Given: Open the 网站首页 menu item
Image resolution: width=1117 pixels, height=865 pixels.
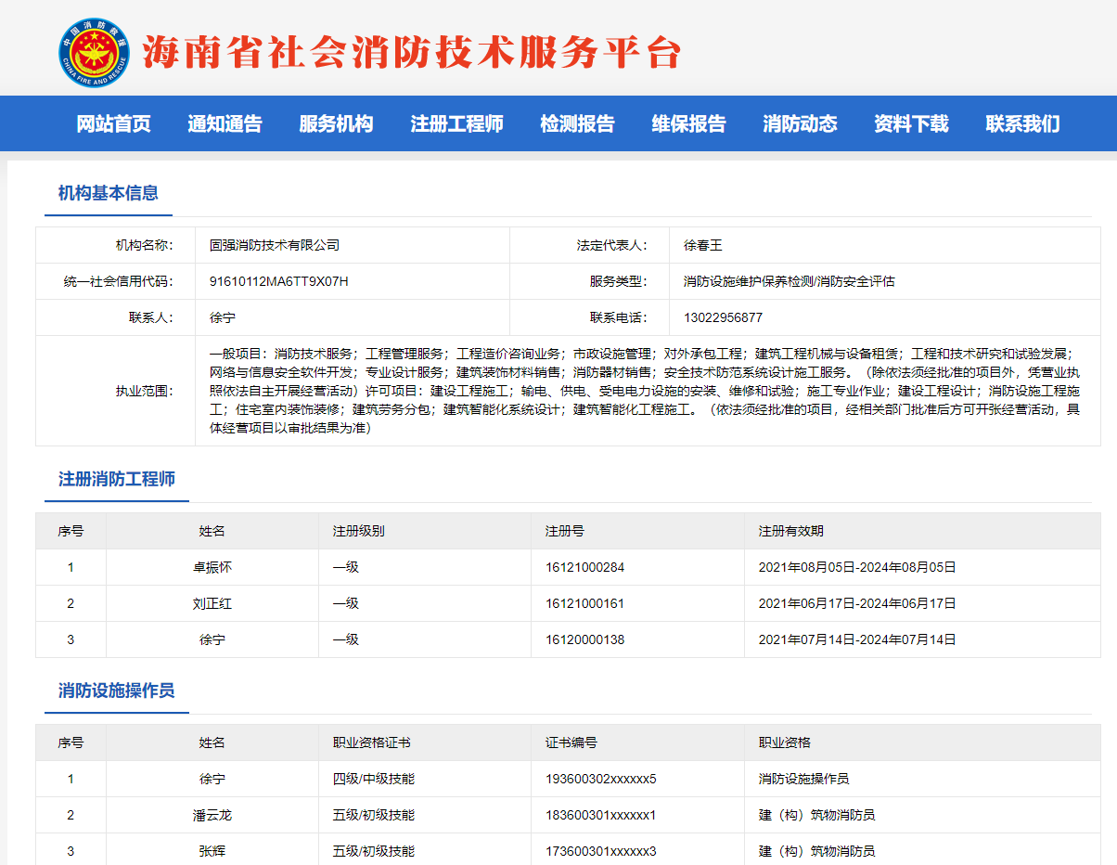Looking at the screenshot, I should pos(113,123).
